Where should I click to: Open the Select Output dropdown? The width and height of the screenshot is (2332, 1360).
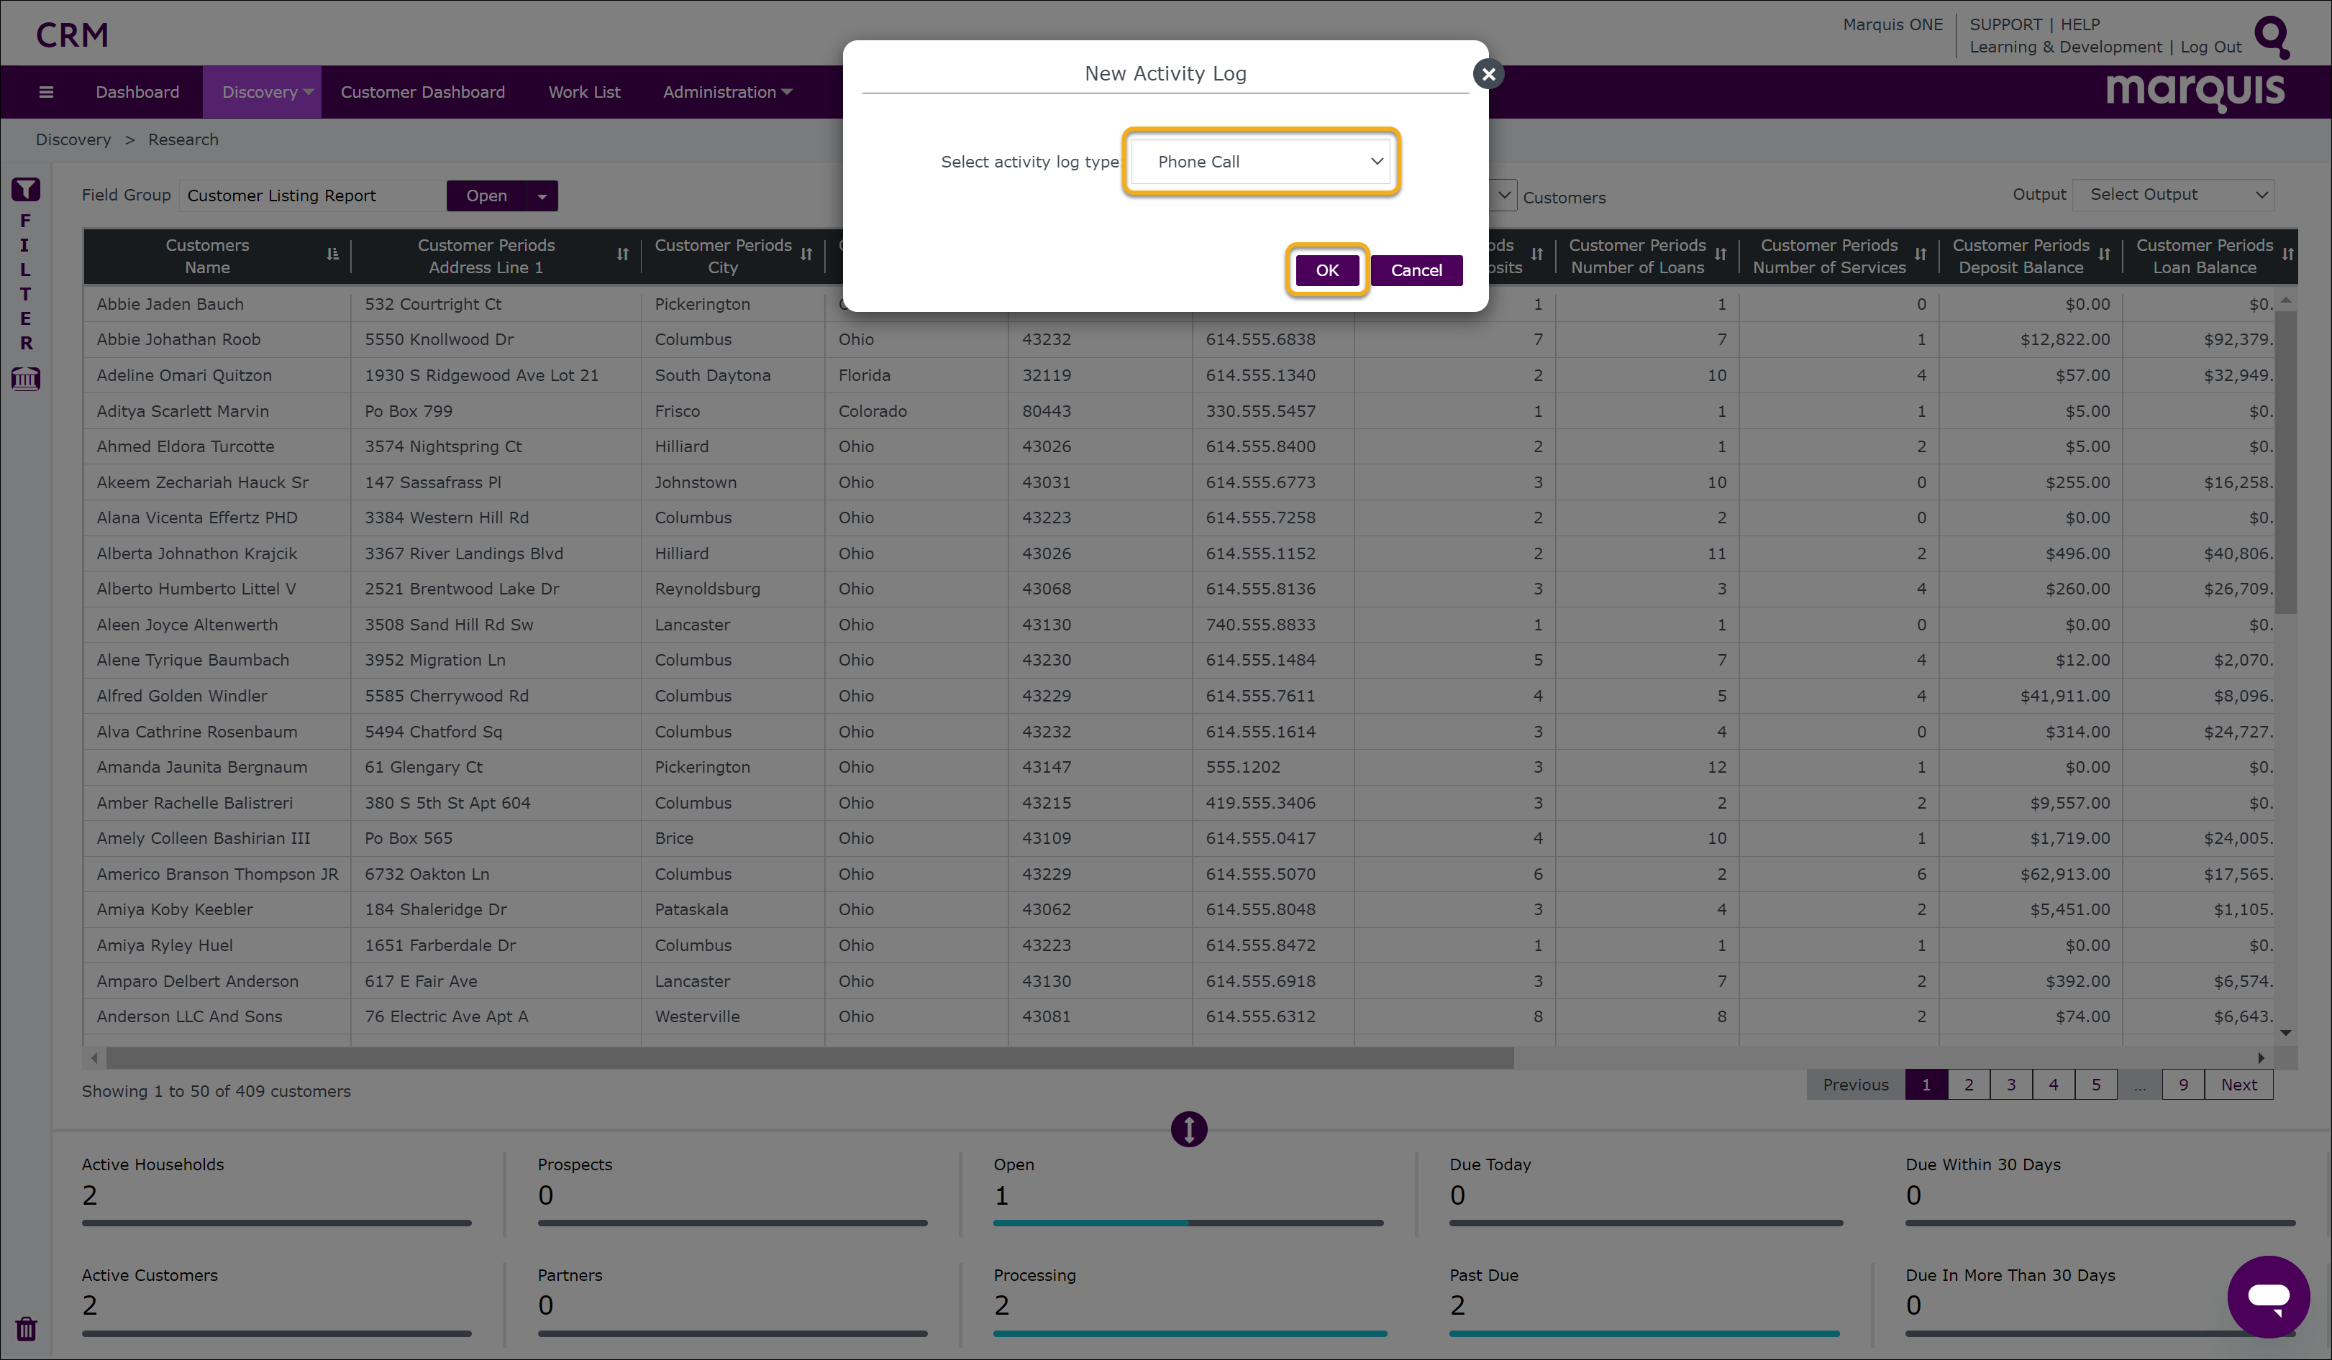2173,194
